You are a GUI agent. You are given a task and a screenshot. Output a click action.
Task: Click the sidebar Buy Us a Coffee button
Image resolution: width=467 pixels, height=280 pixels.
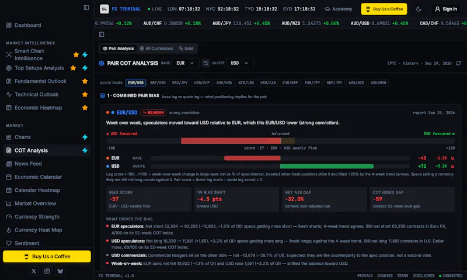[47, 257]
